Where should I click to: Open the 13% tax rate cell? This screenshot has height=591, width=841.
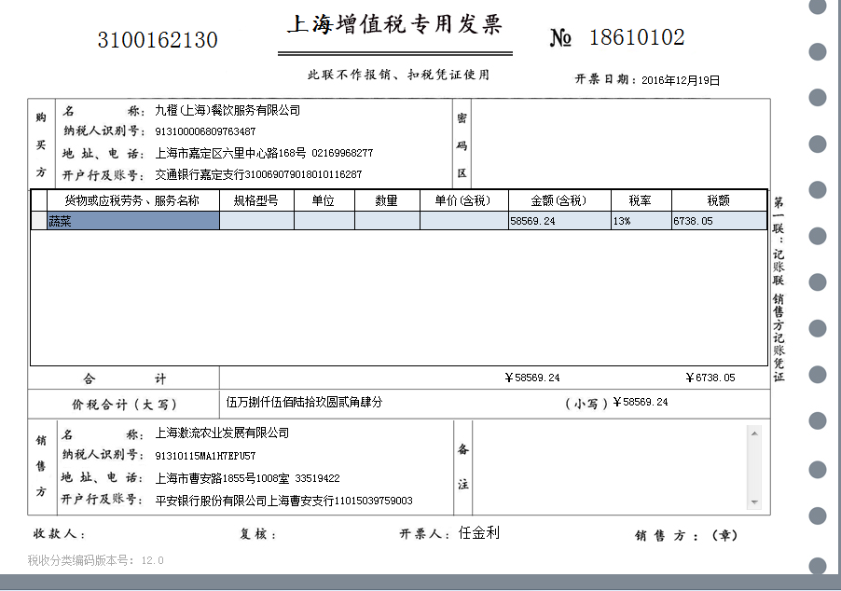641,221
